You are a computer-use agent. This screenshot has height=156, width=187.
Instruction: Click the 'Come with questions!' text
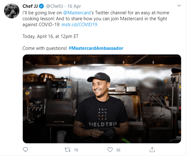(x=45, y=48)
